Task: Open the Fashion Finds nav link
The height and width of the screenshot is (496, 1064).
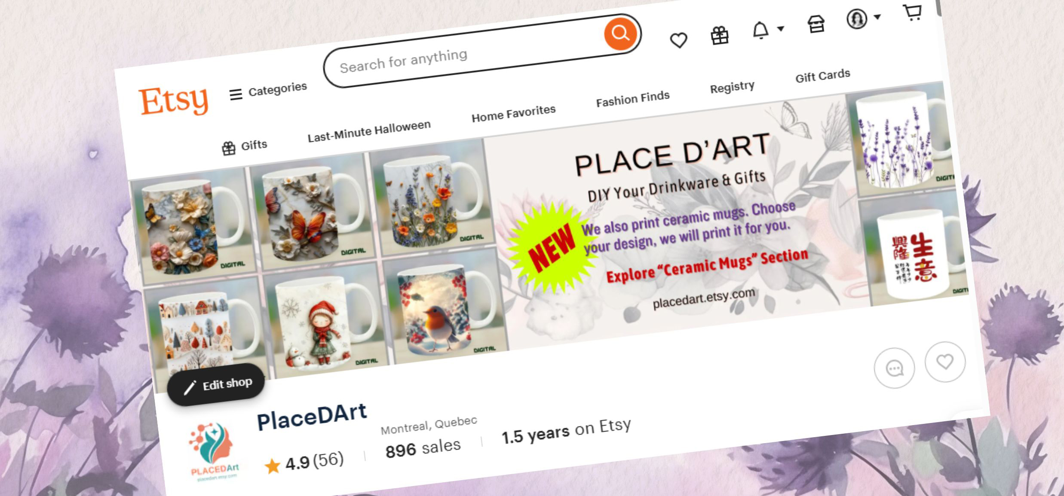Action: coord(632,99)
